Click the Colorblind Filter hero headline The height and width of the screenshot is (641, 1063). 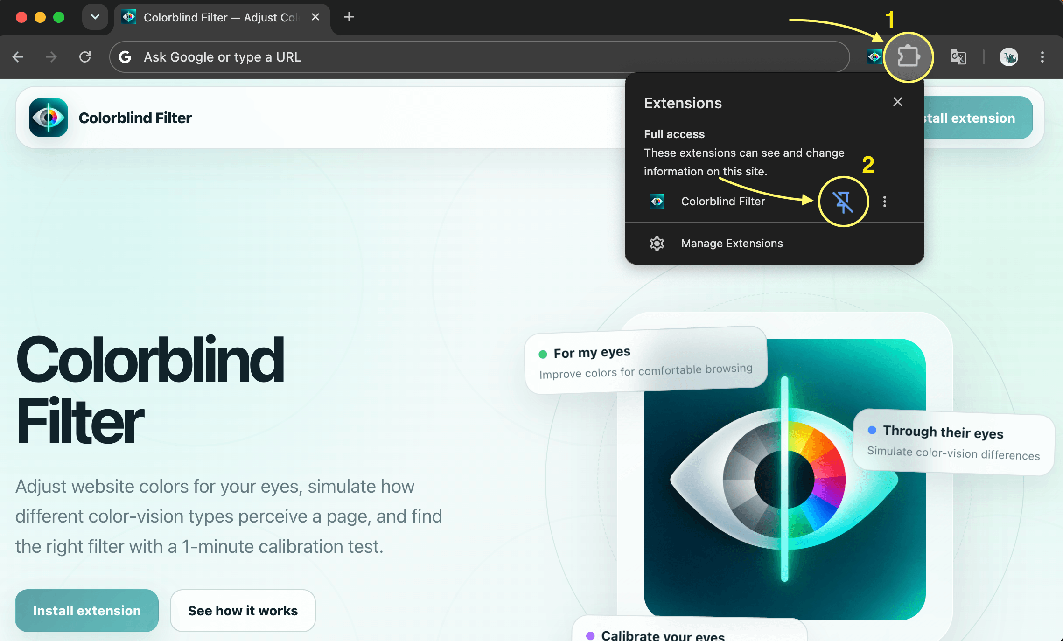[150, 390]
